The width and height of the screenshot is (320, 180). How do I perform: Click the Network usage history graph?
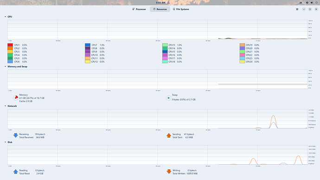[x=158, y=119]
